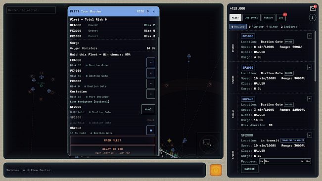Image resolution: width=322 pixels, height=181 pixels.
Task: Filter the ship list by Explorer
Action: click(289, 27)
